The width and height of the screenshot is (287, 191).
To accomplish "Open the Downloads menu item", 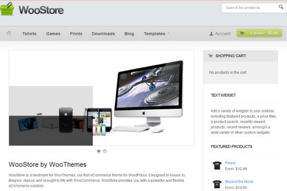I will click(x=103, y=34).
